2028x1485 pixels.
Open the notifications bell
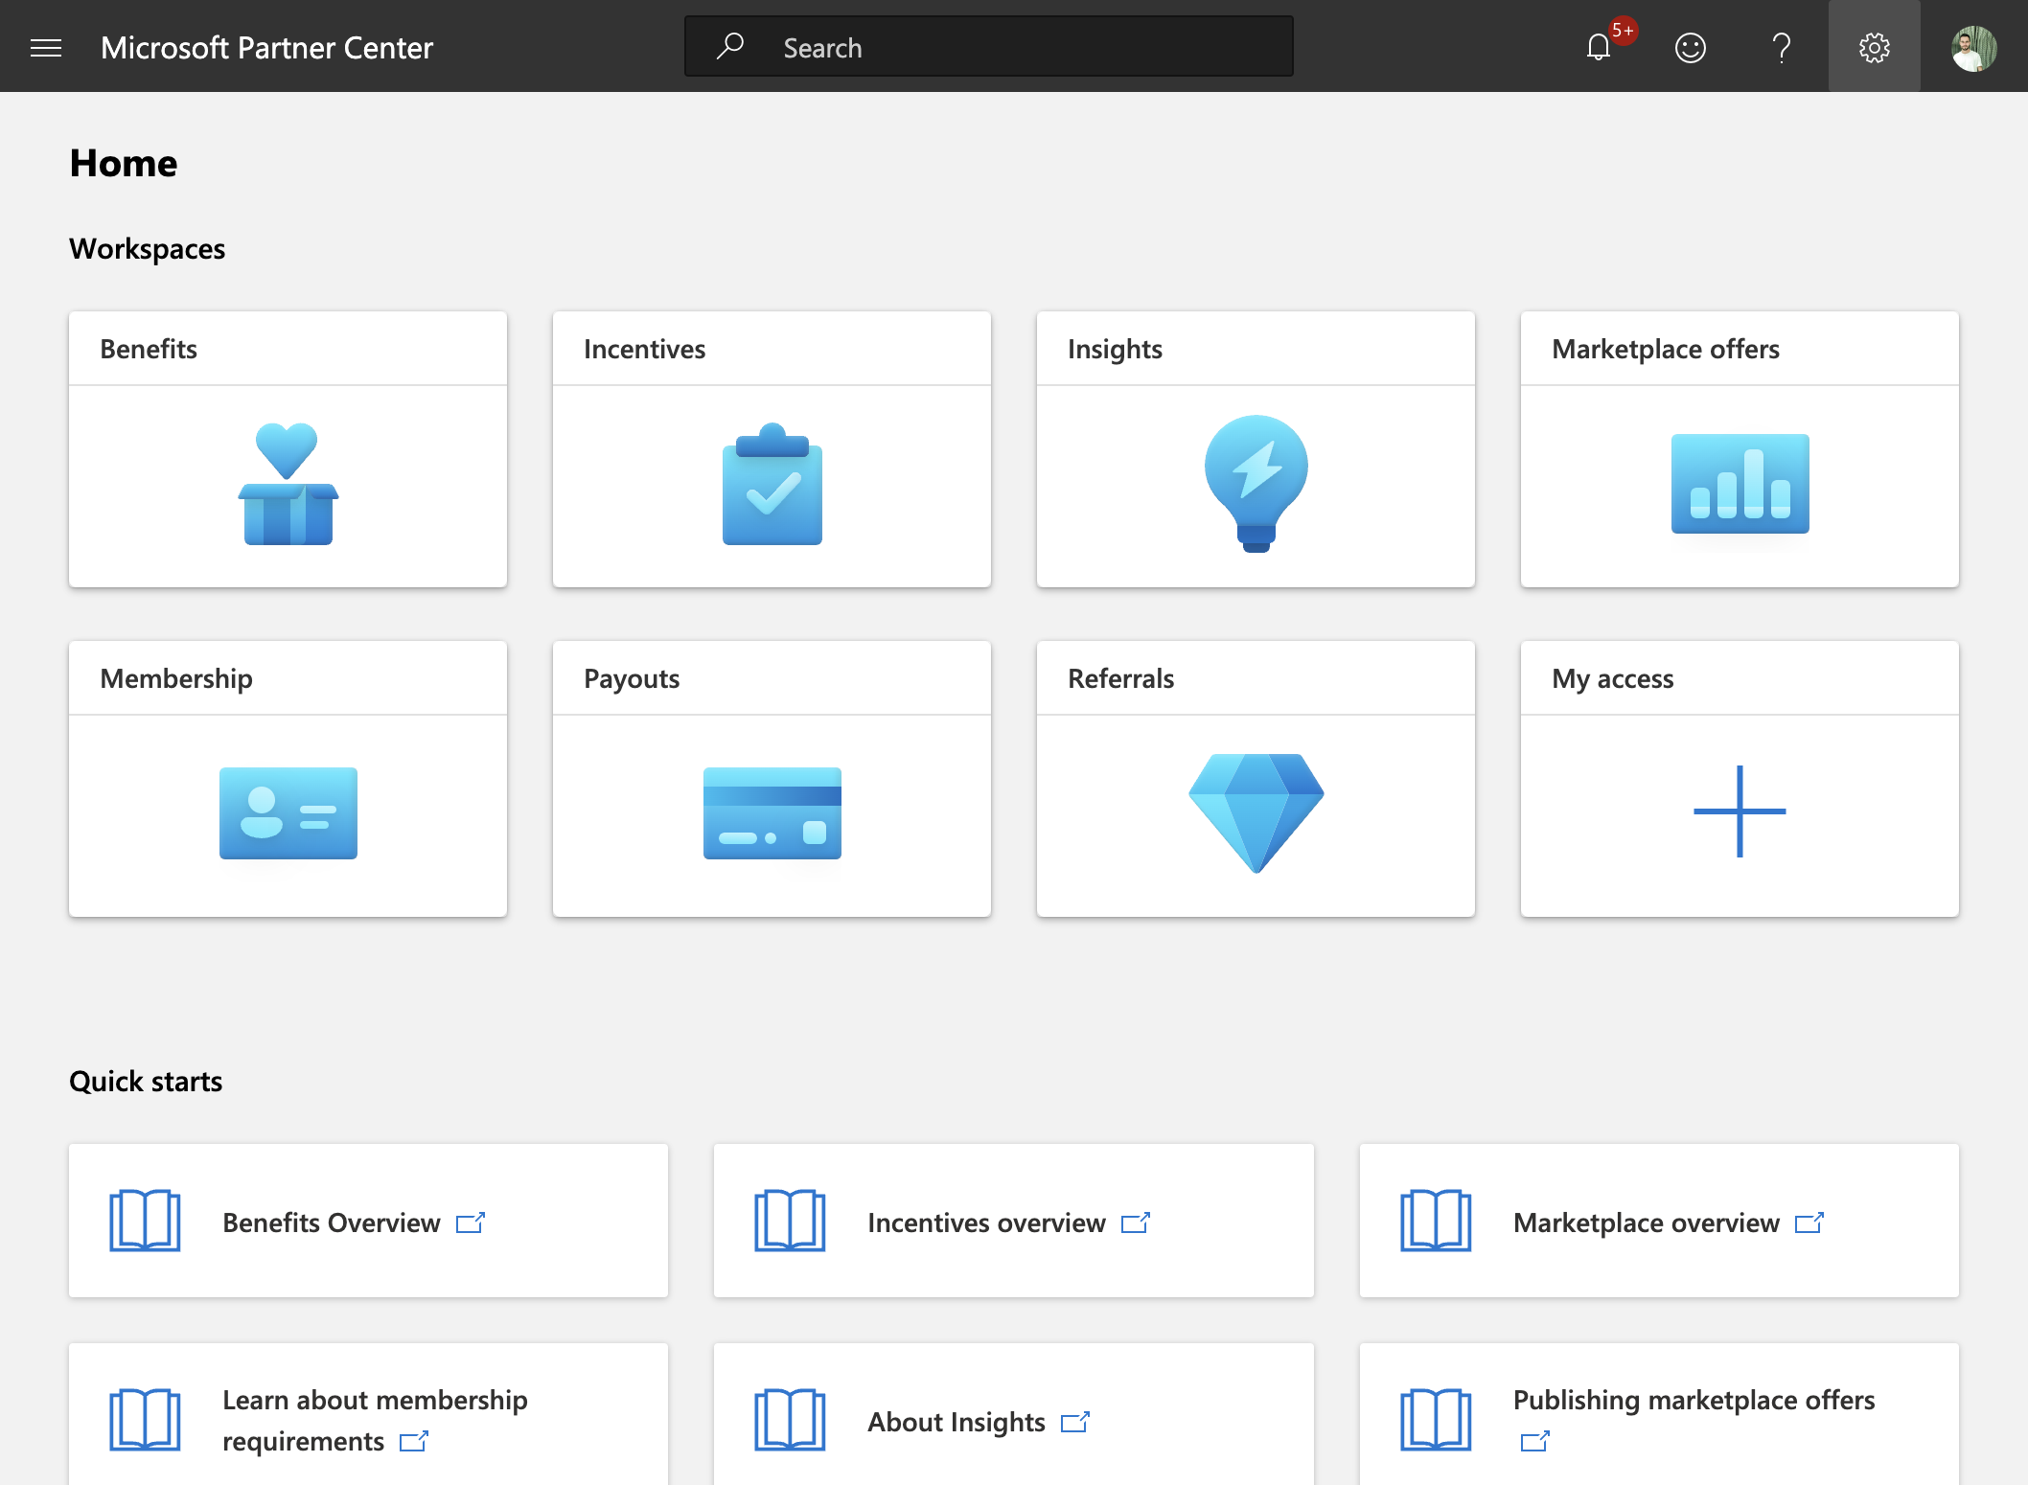coord(1599,47)
